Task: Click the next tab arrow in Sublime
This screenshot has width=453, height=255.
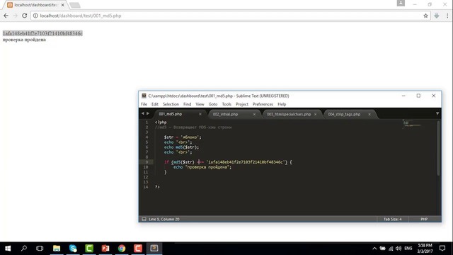Action: point(148,113)
